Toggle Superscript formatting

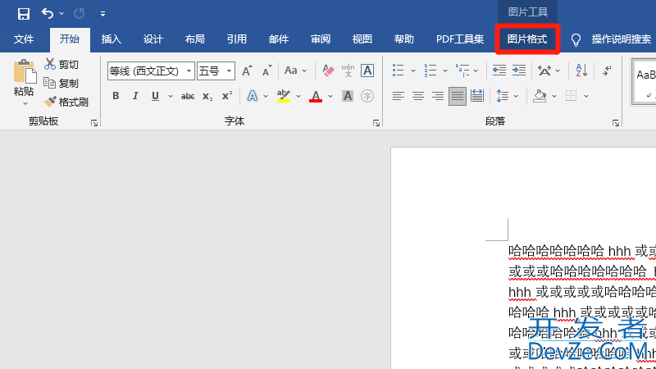(227, 96)
